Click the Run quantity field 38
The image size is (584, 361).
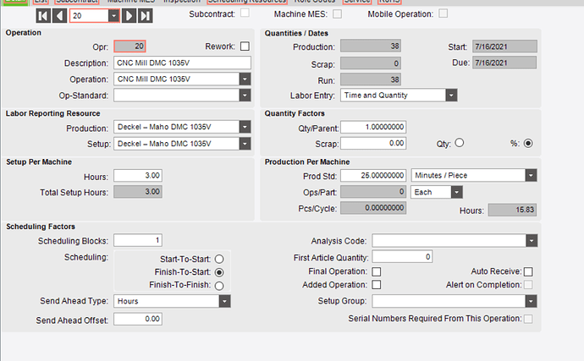371,79
